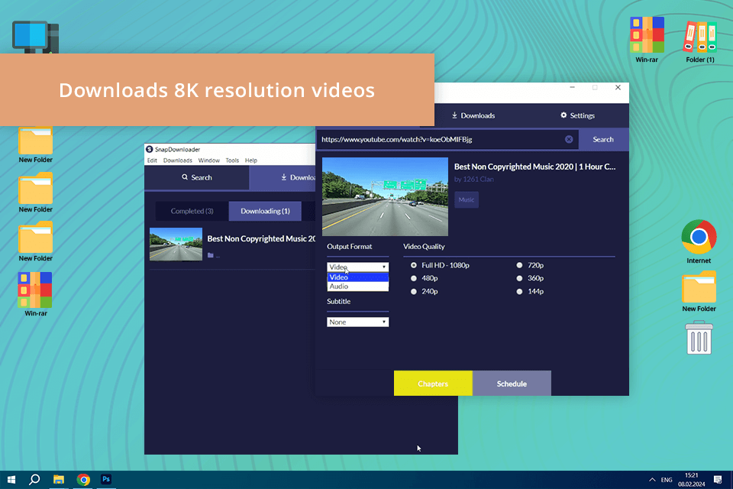Click the ENG language indicator
Screen dimensions: 733x489
click(667, 480)
